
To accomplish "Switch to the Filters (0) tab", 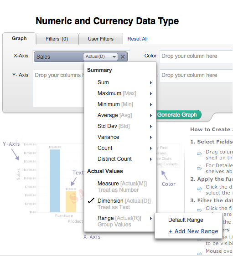I will coord(57,39).
